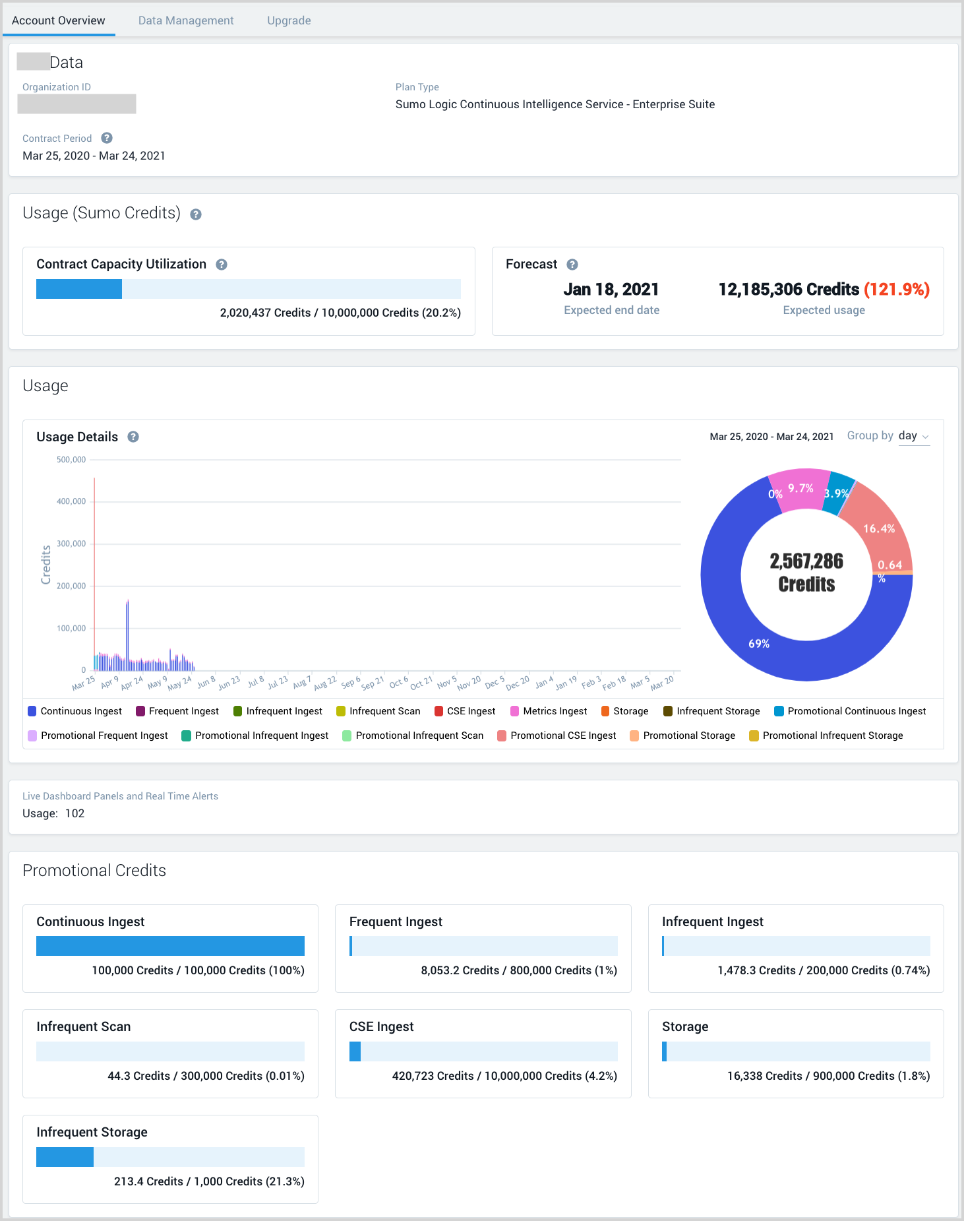964x1221 pixels.
Task: Click the Usage Details help icon
Action: (x=133, y=437)
